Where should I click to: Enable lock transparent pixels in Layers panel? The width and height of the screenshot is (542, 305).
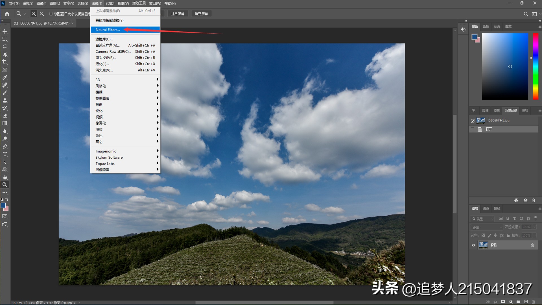[x=483, y=236]
